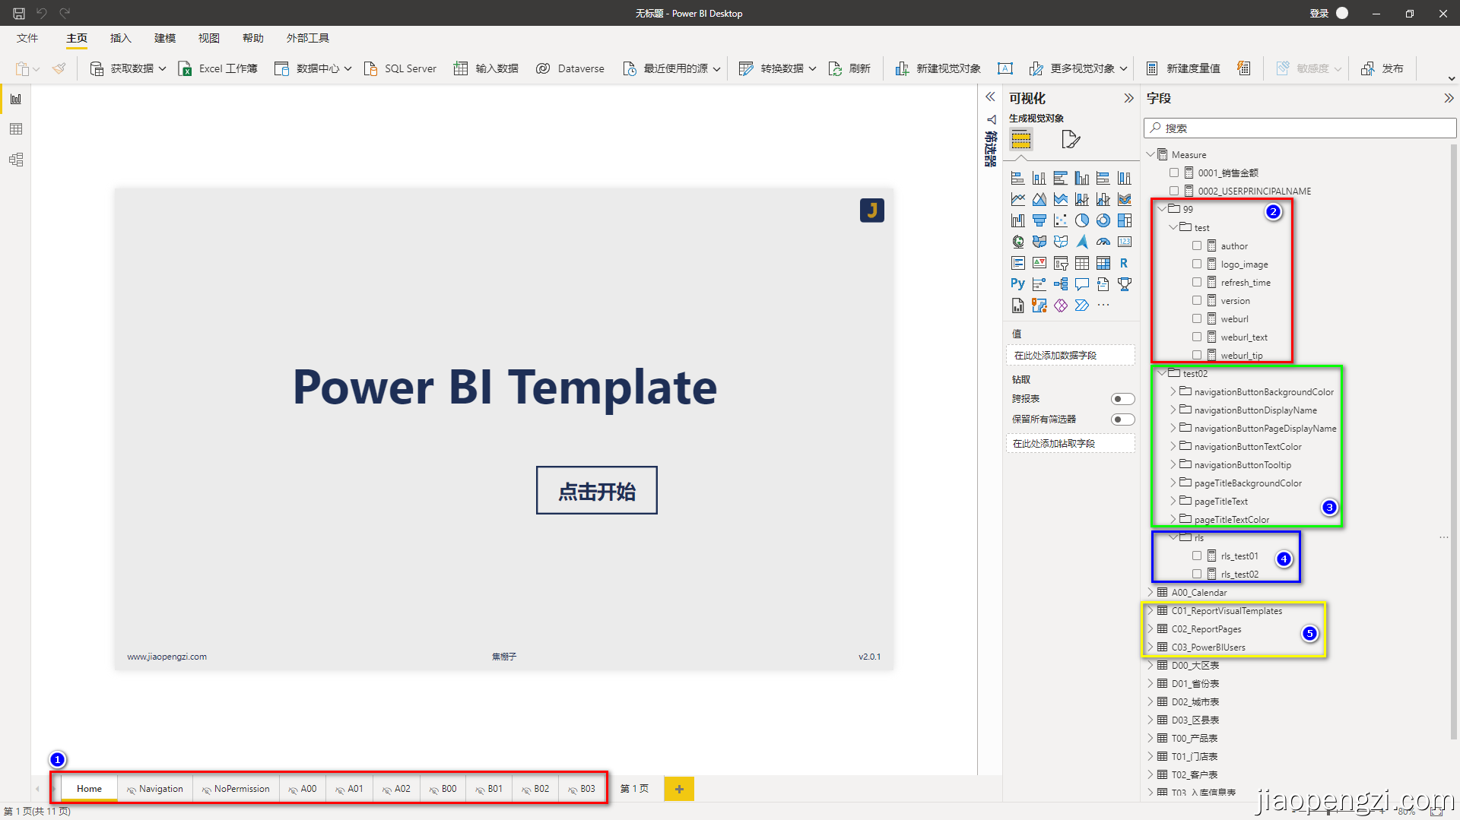This screenshot has width=1460, height=820.
Task: Click the 刷新 refresh button
Action: 849,68
